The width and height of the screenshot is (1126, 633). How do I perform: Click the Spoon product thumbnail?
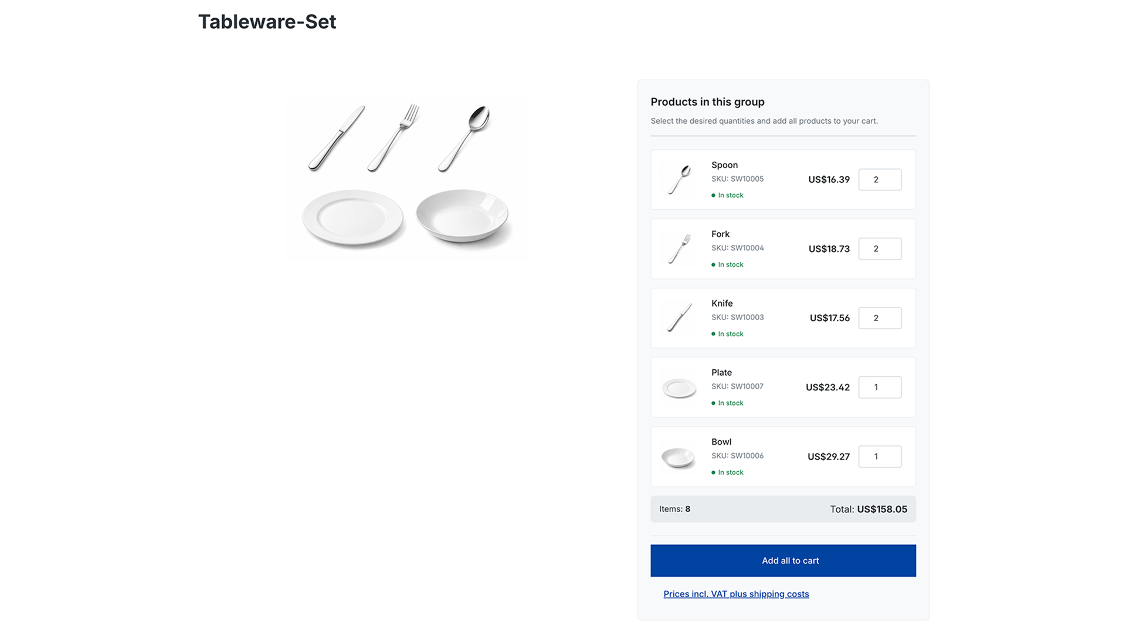[679, 179]
